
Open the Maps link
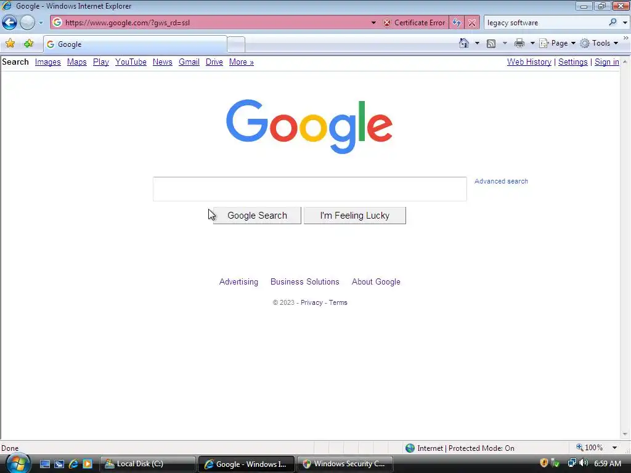77,62
